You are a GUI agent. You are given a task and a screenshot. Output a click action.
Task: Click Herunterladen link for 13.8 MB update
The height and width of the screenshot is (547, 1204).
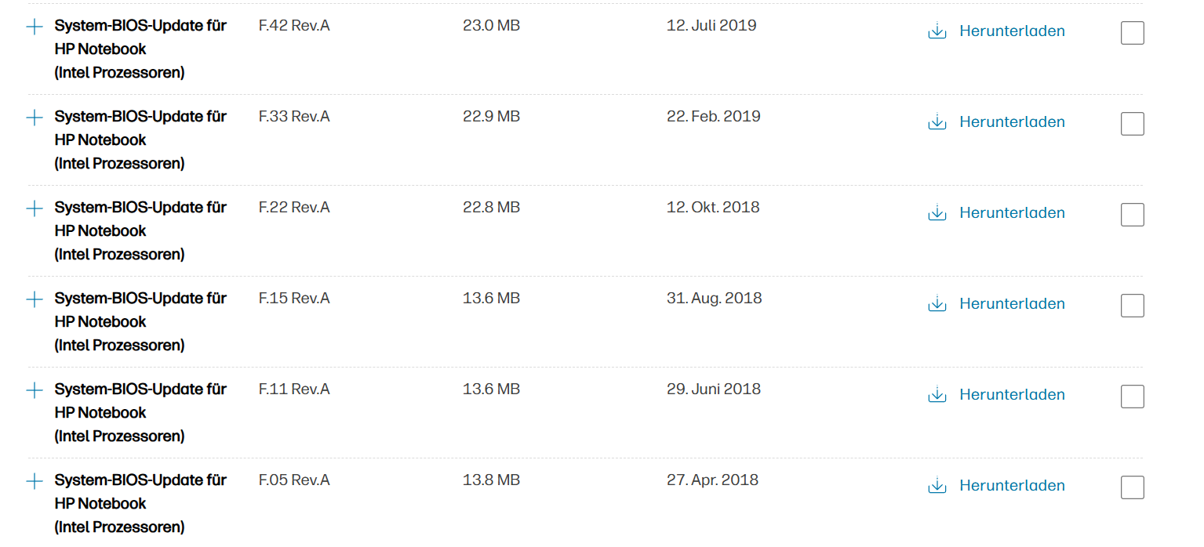[x=1012, y=486]
